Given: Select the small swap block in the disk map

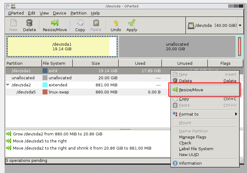Looking at the screenshot, I should click(240, 47).
